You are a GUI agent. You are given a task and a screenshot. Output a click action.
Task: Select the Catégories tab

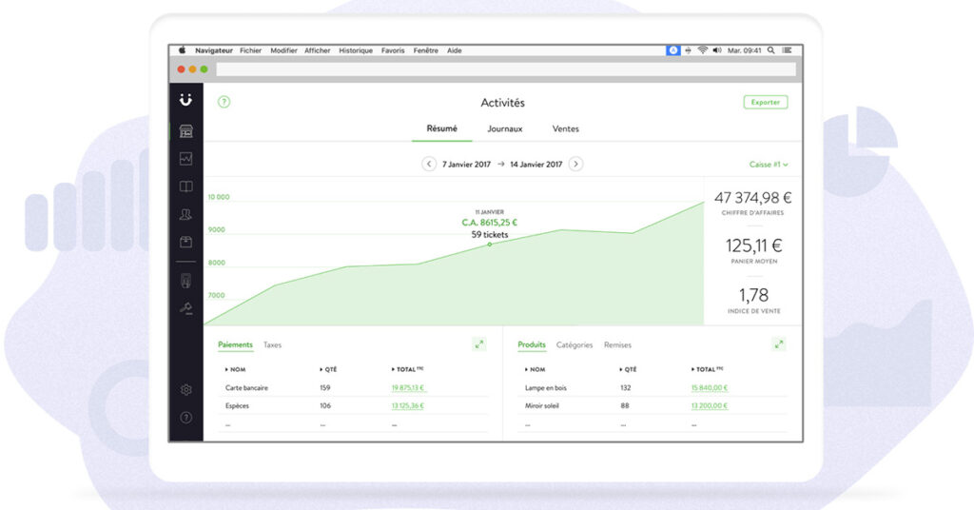pyautogui.click(x=574, y=344)
